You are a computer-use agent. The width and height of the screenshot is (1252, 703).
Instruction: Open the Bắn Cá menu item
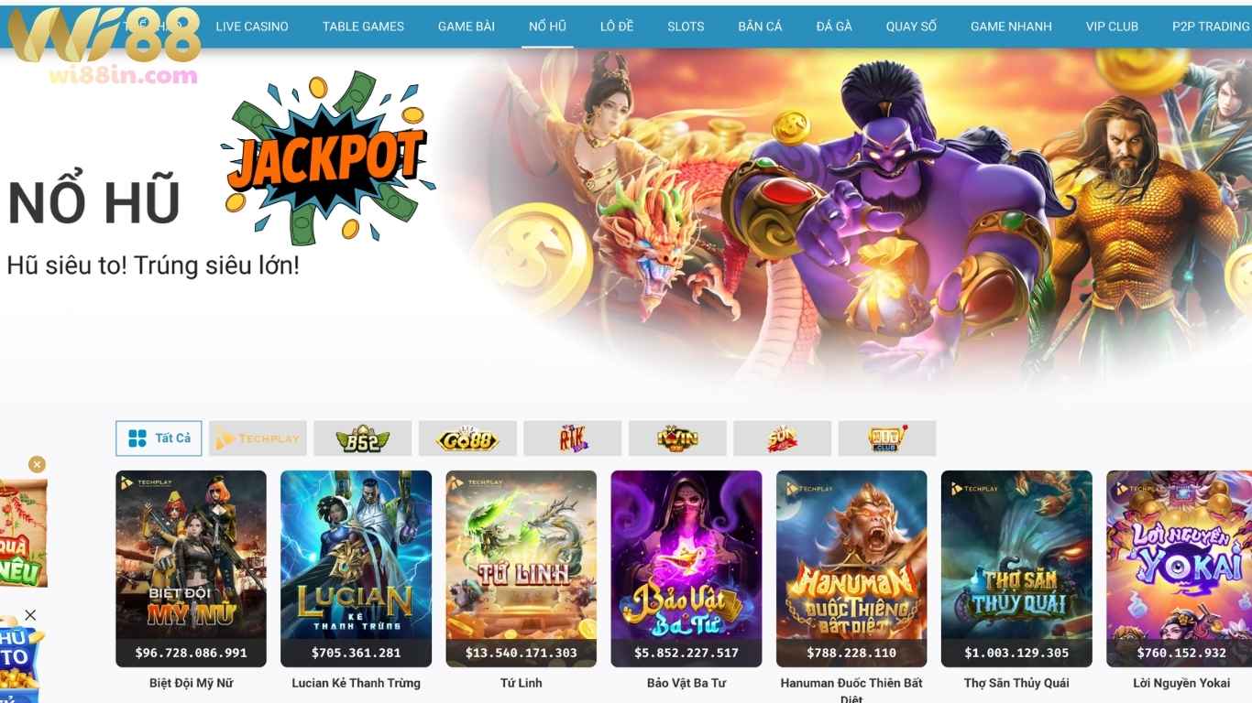pos(760,27)
